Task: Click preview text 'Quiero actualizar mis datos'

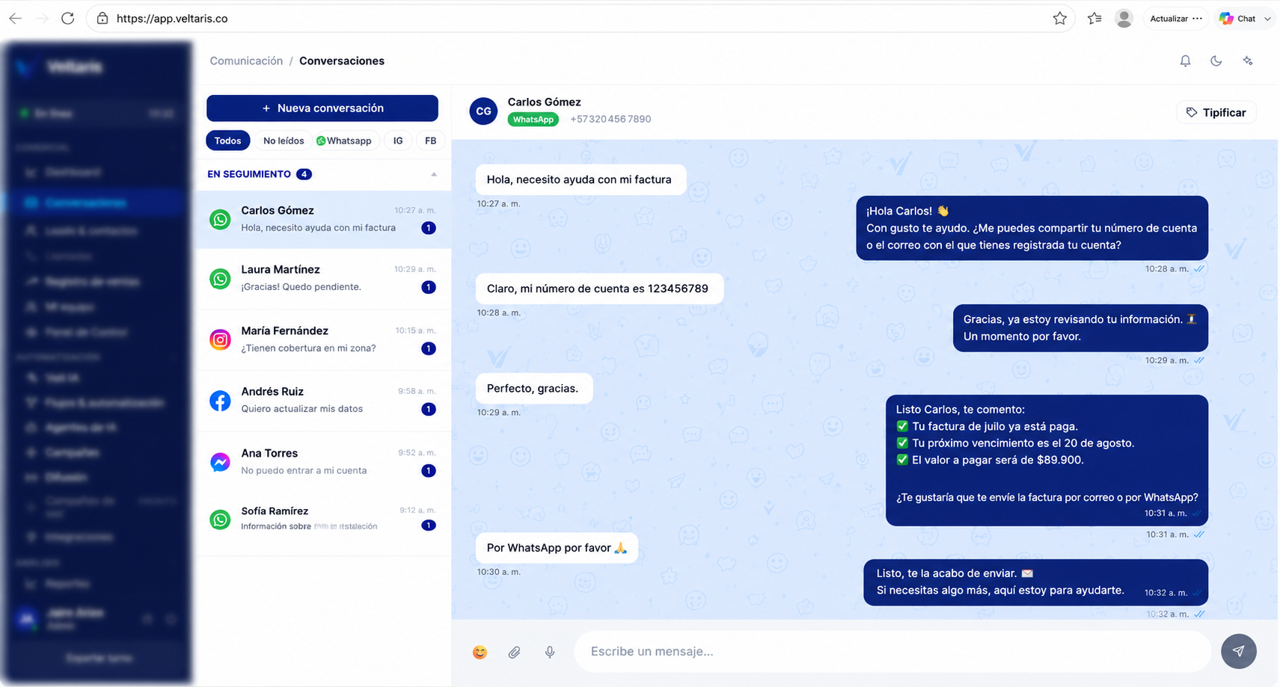Action: 302,409
